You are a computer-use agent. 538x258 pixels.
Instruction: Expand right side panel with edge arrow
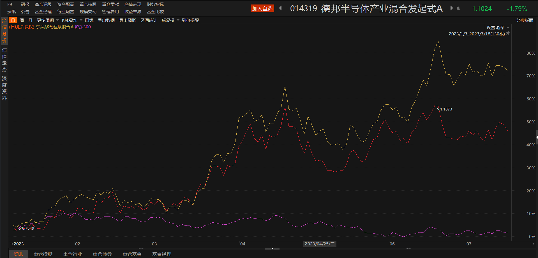(x=537, y=137)
